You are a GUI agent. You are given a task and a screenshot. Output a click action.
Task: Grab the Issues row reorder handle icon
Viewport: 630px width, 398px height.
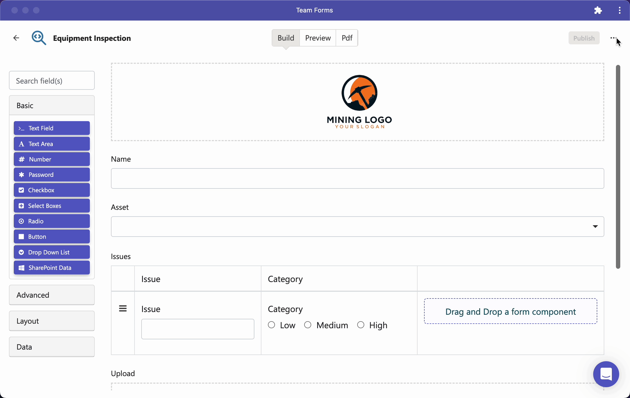tap(123, 309)
